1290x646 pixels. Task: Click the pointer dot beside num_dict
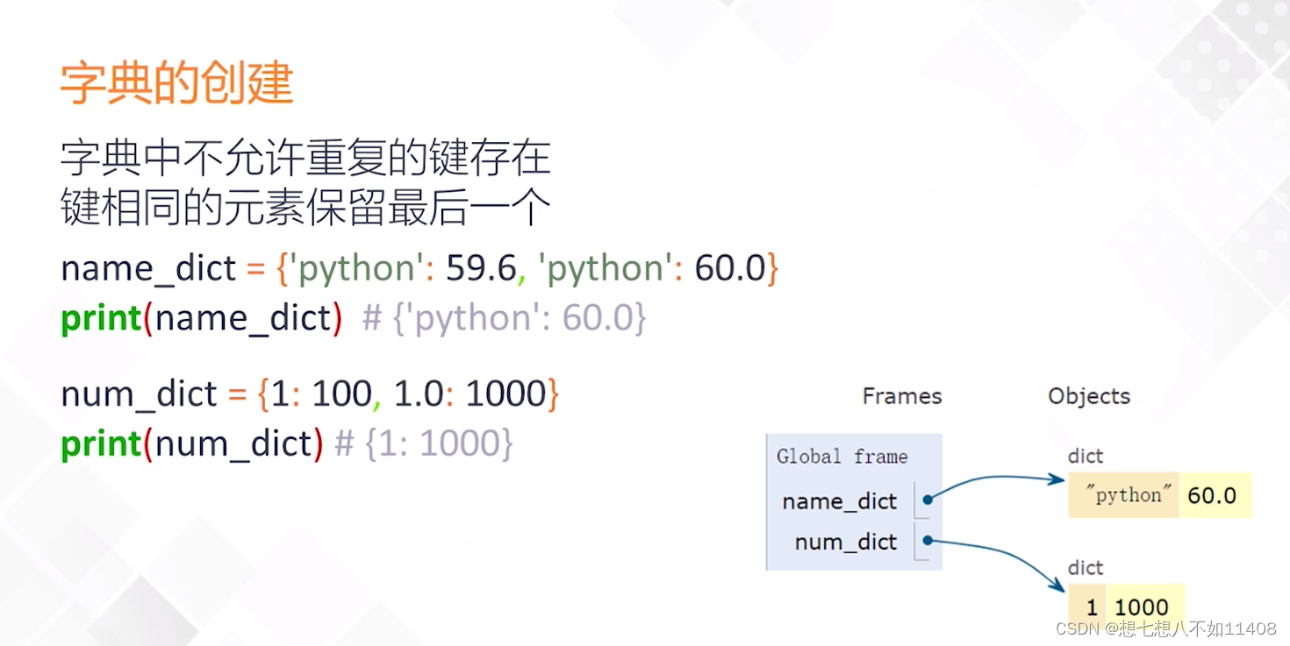928,541
